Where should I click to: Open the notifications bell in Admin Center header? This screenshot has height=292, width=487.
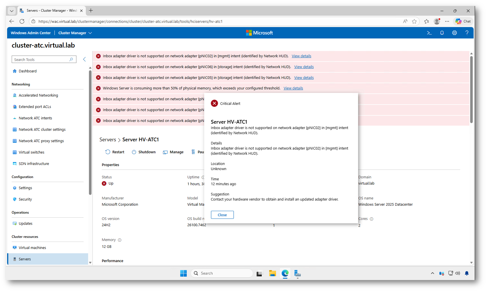442,33
